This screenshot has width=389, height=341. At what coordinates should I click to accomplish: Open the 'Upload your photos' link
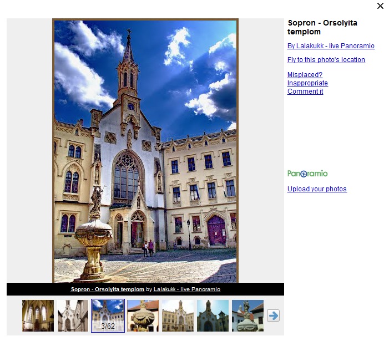click(x=317, y=189)
